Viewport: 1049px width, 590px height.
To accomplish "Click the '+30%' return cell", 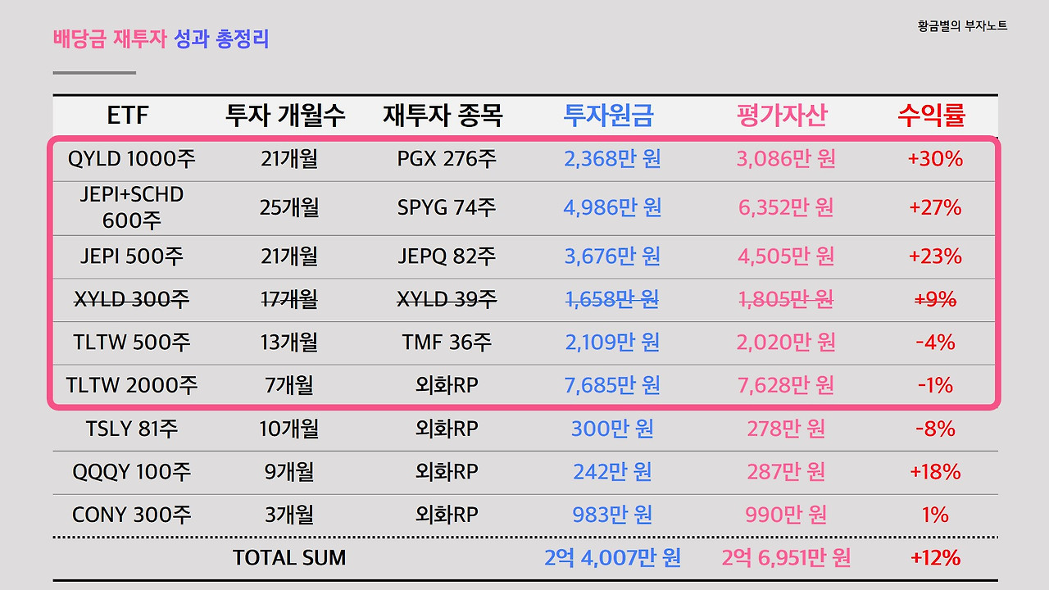I will tap(935, 158).
